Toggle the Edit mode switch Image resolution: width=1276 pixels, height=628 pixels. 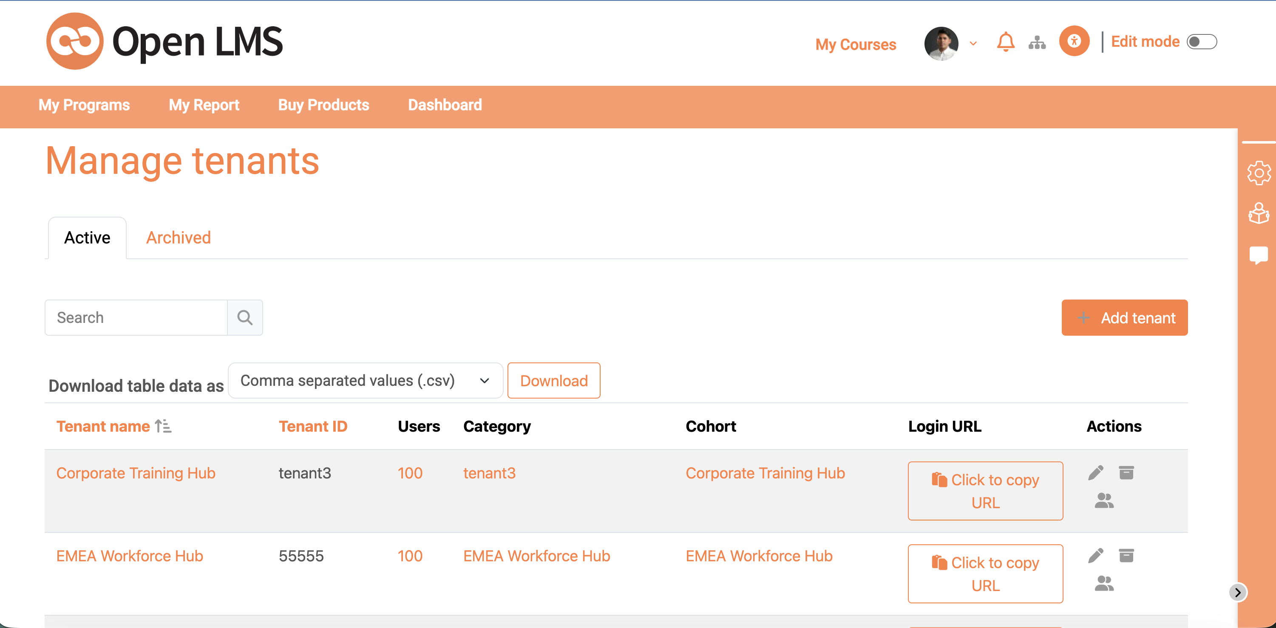(1202, 42)
